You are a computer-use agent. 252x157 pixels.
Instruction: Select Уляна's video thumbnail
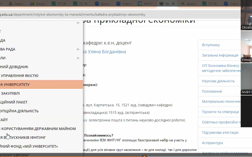coord(246,46)
